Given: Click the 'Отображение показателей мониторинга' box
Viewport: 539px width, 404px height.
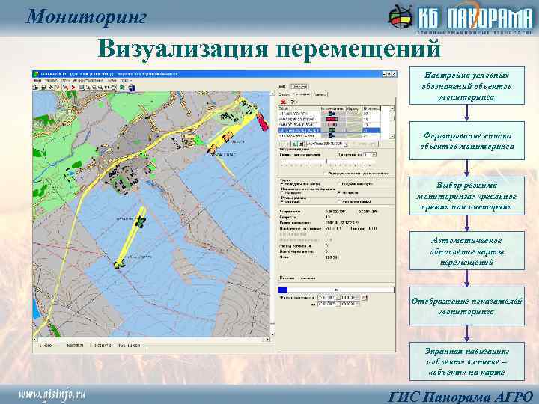Looking at the screenshot, I should point(467,307).
